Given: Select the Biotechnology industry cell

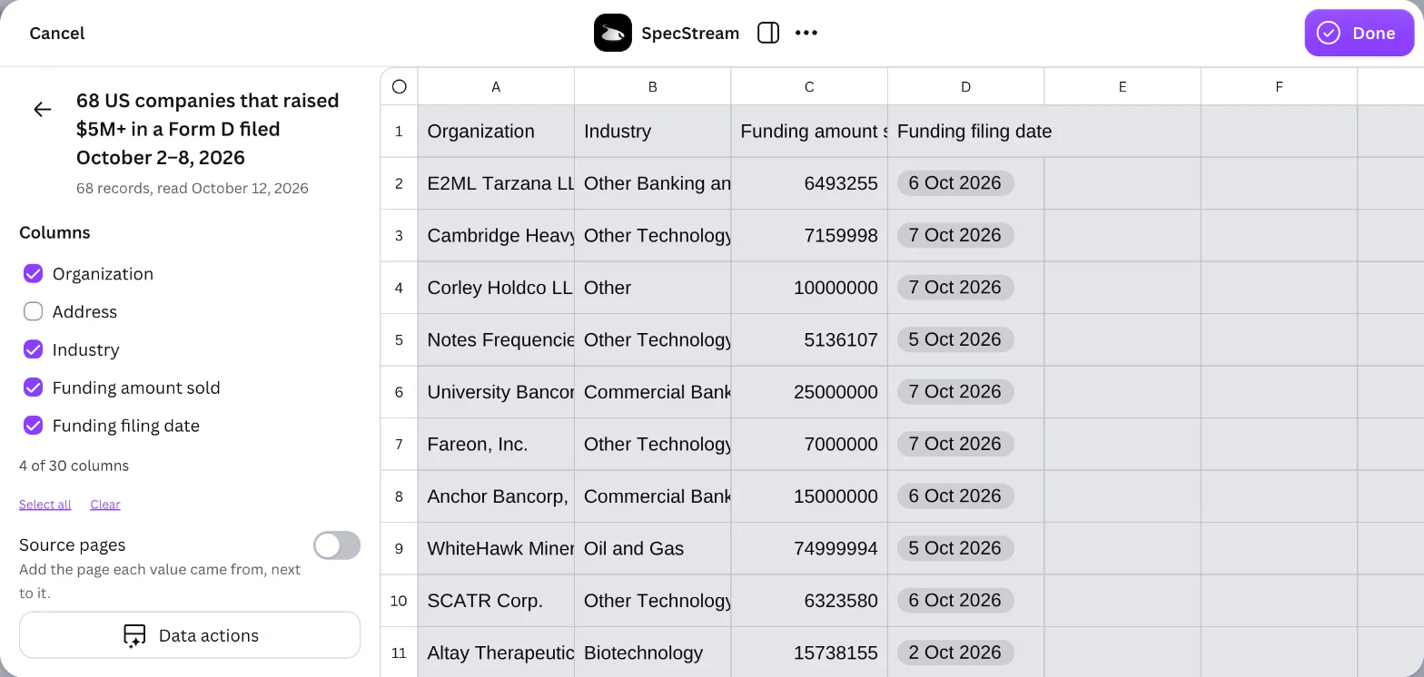Looking at the screenshot, I should tap(653, 652).
